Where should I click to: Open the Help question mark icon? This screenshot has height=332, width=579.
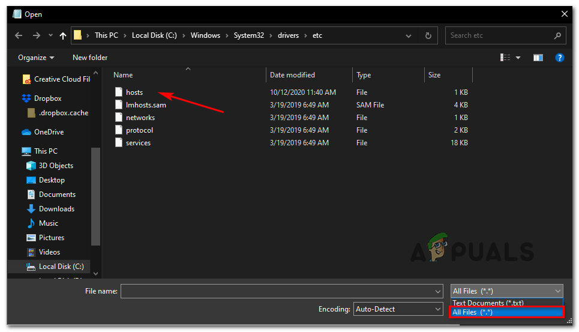[559, 58]
